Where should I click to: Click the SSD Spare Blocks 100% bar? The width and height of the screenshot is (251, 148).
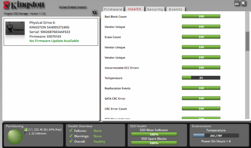[x=154, y=143]
